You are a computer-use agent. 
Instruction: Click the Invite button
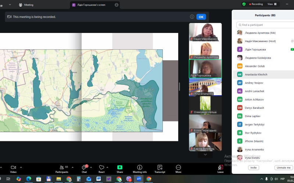(x=253, y=168)
